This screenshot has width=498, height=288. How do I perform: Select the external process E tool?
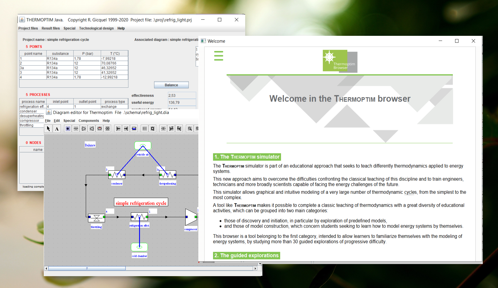[163, 129]
